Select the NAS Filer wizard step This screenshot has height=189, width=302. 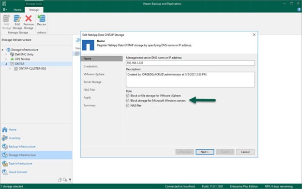[89, 90]
